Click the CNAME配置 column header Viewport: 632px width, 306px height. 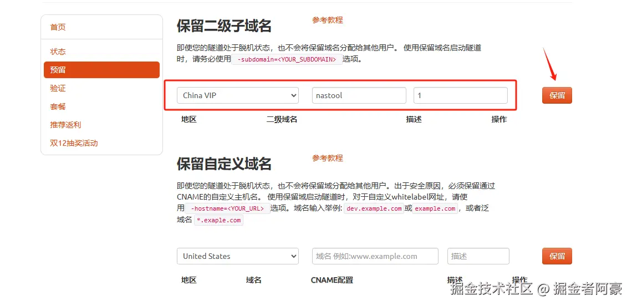[x=332, y=280]
